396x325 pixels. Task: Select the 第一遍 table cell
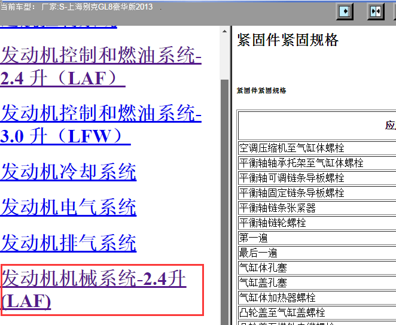point(317,238)
